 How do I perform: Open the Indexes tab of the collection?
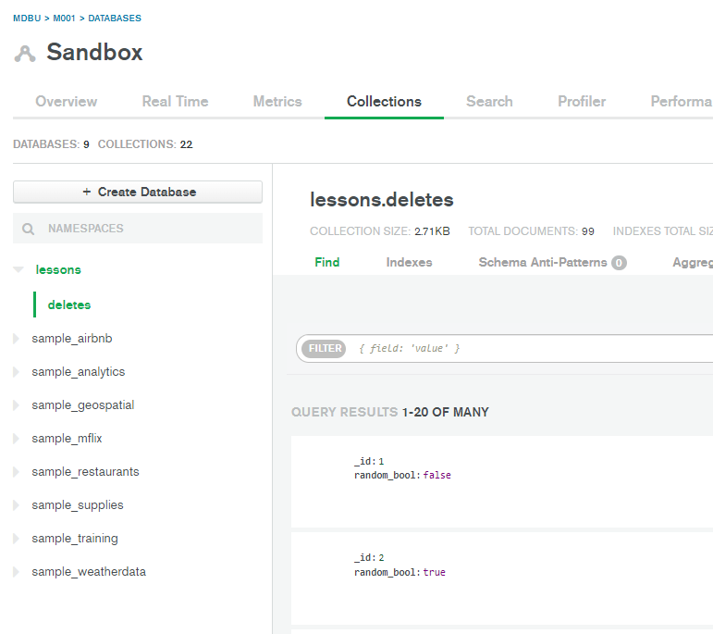tap(409, 263)
